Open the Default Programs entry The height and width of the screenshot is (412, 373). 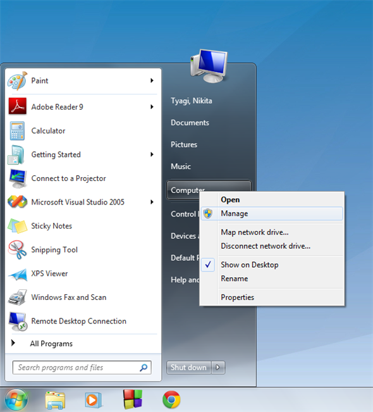coord(185,258)
